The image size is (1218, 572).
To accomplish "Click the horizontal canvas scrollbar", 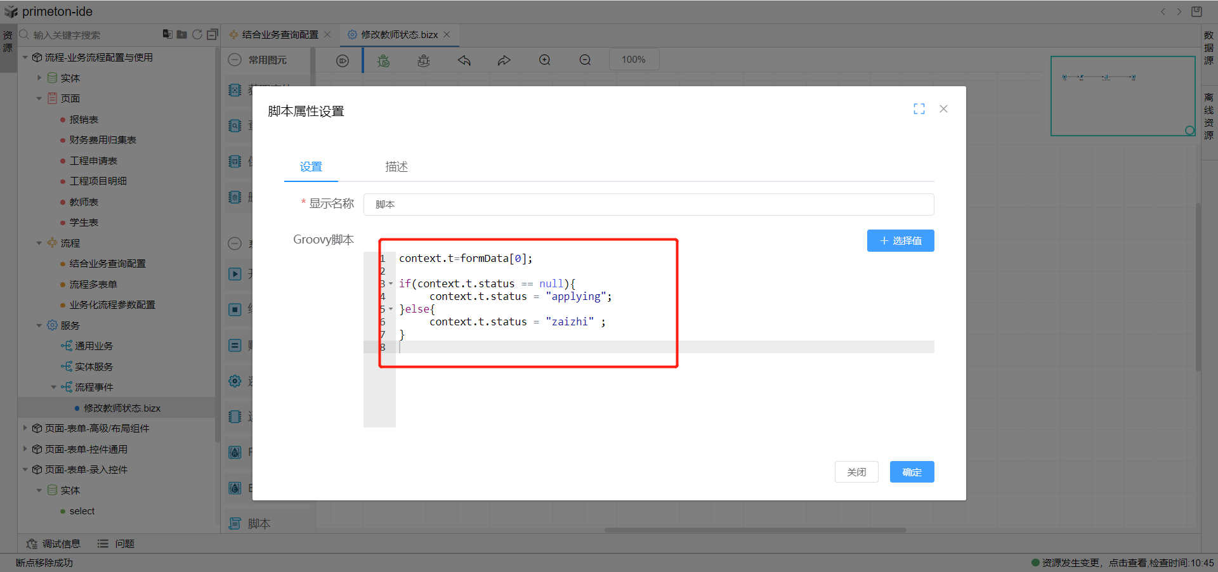I will point(755,530).
